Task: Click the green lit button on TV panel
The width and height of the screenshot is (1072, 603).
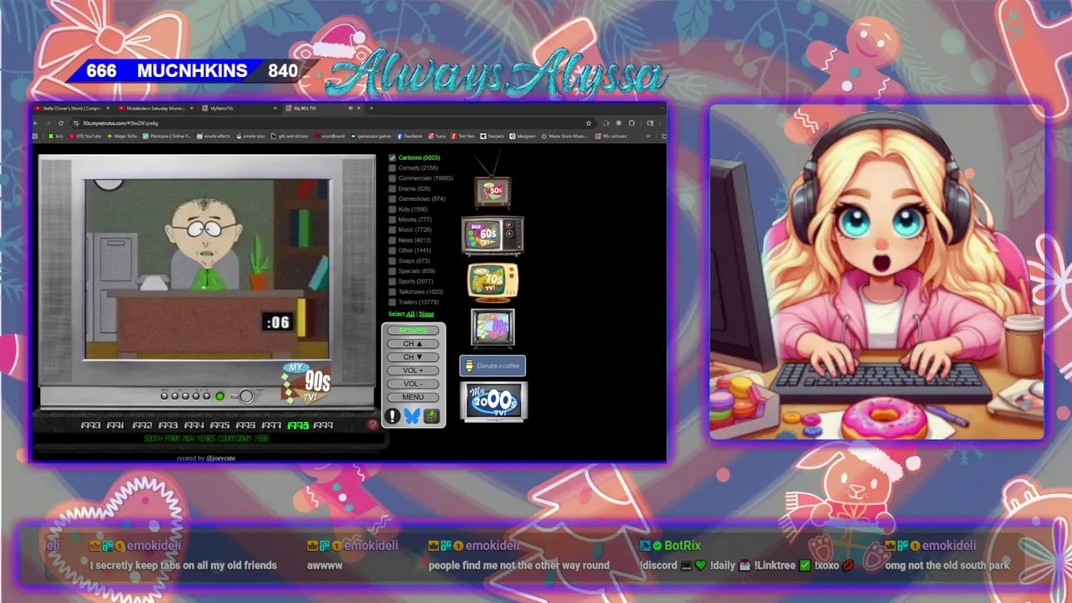Action: click(220, 396)
